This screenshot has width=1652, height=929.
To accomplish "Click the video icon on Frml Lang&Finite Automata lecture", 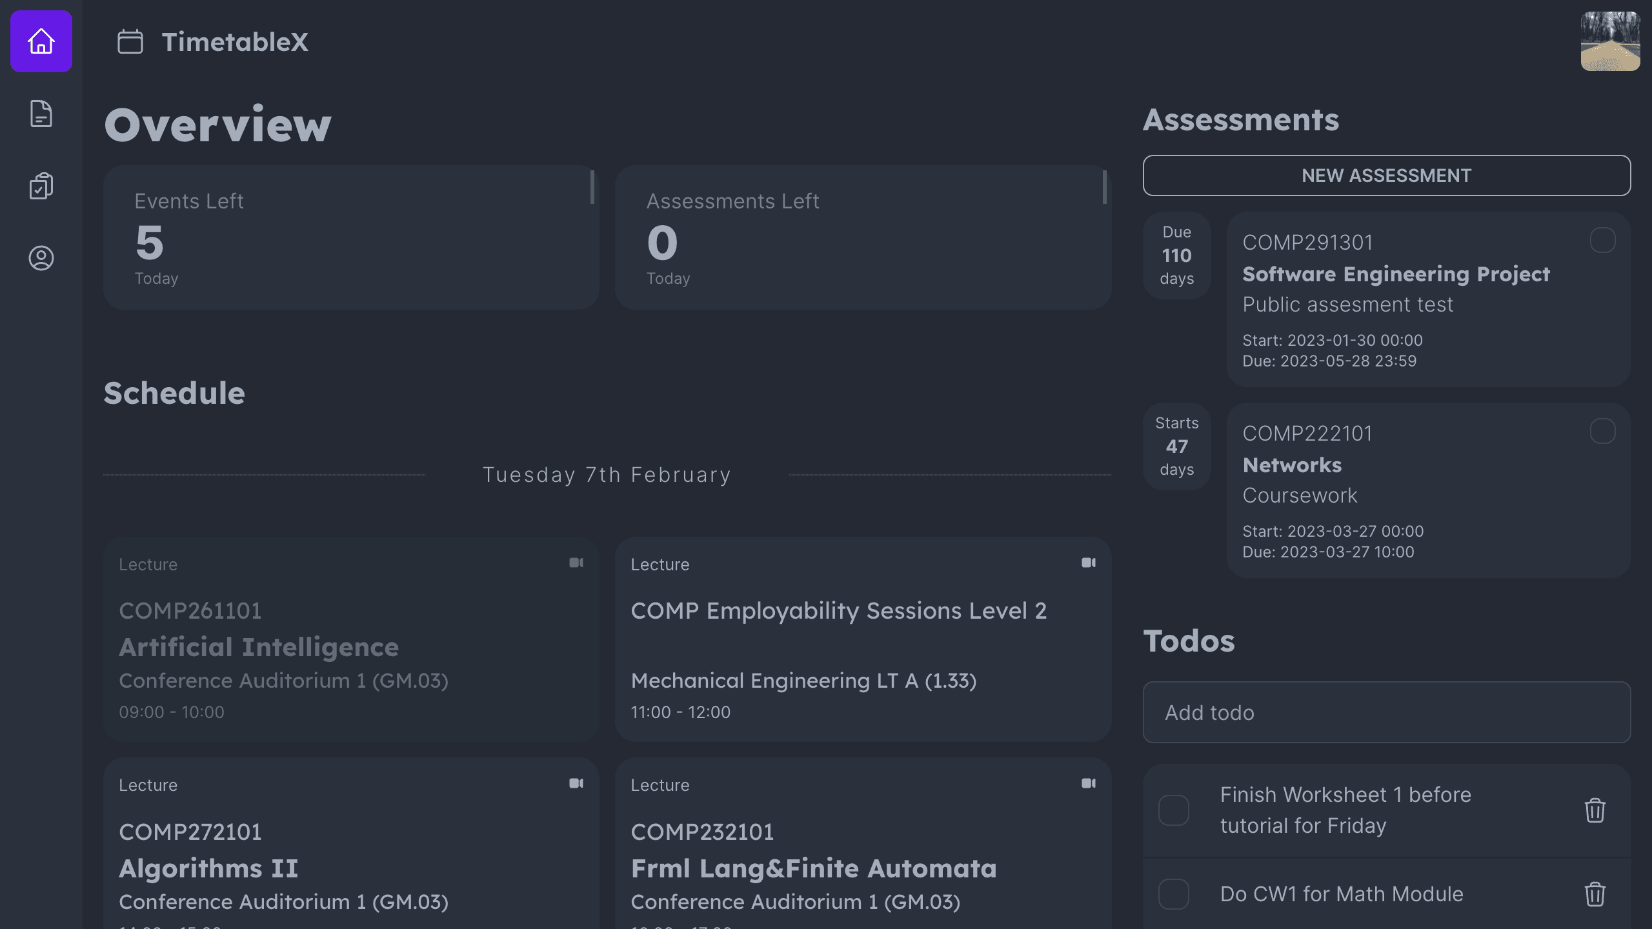I will click(1089, 783).
